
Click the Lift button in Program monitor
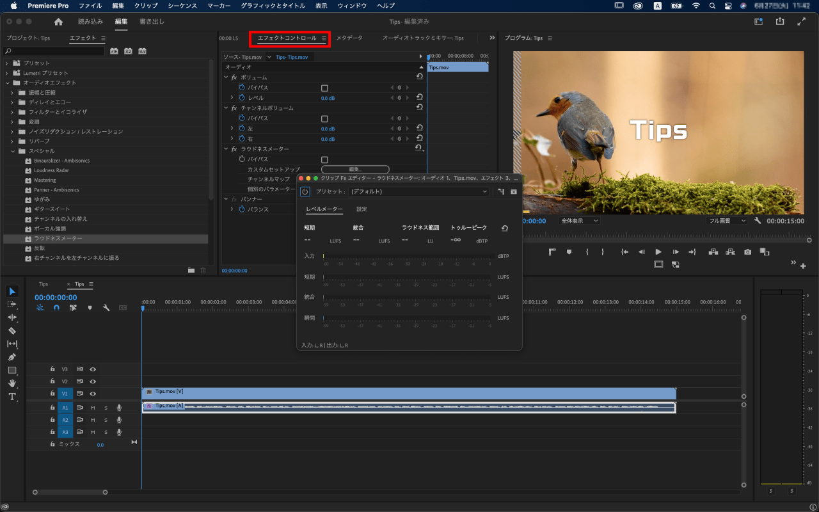(713, 252)
